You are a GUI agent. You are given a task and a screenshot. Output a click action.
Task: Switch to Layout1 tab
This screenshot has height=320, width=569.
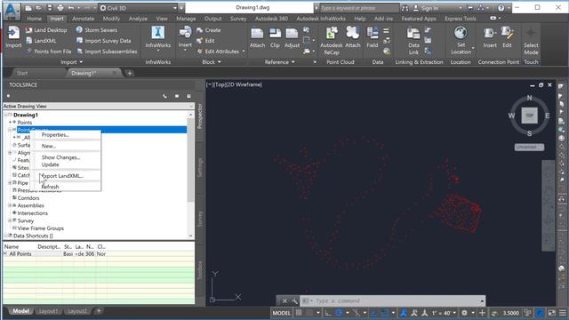click(48, 311)
